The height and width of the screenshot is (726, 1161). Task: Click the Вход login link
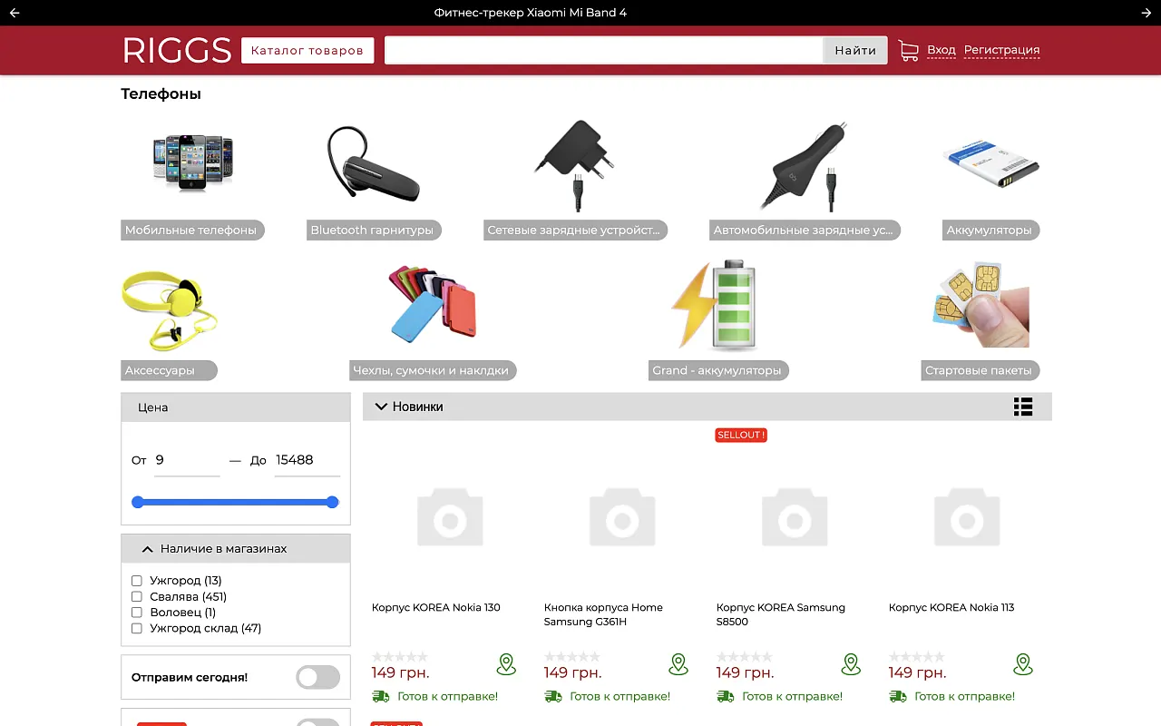(941, 50)
